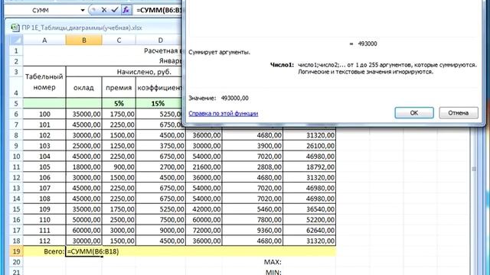This screenshot has width=490, height=275.
Task: Click cell B19 containing =СУММ(B6:B18)
Action: click(83, 251)
